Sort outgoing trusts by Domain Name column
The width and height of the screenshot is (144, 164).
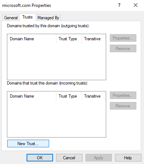(x=32, y=39)
